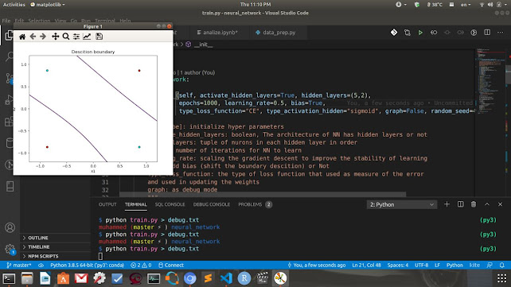The image size is (511, 287).
Task: Switch to the data_prep.py tab
Action: [x=275, y=33]
